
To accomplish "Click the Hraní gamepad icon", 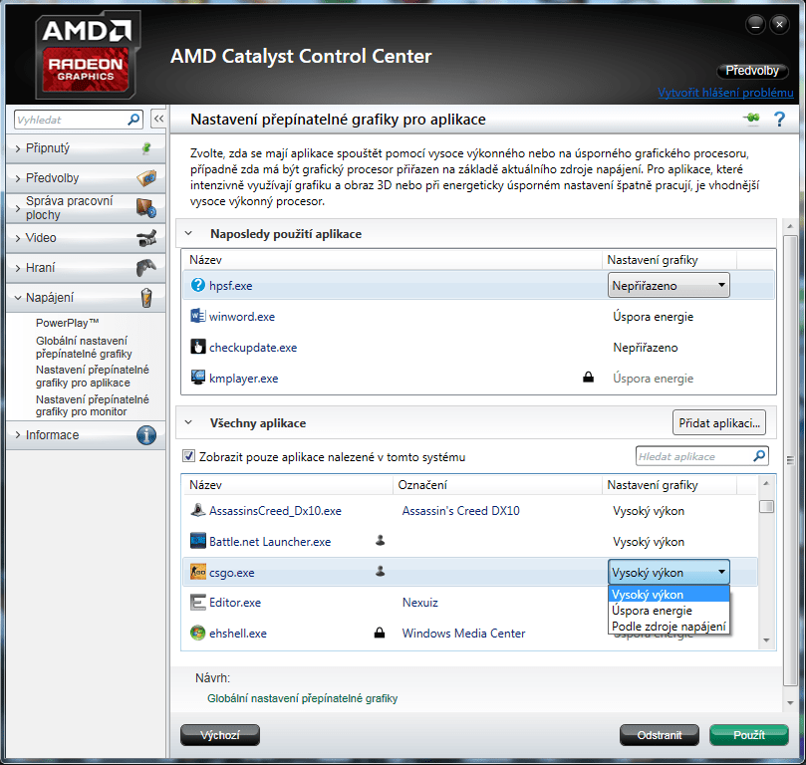I will click(146, 268).
